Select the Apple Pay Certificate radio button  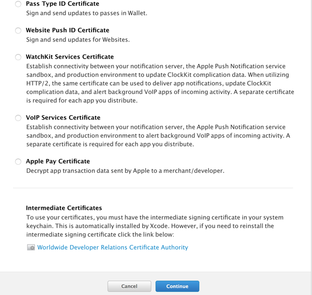point(19,162)
